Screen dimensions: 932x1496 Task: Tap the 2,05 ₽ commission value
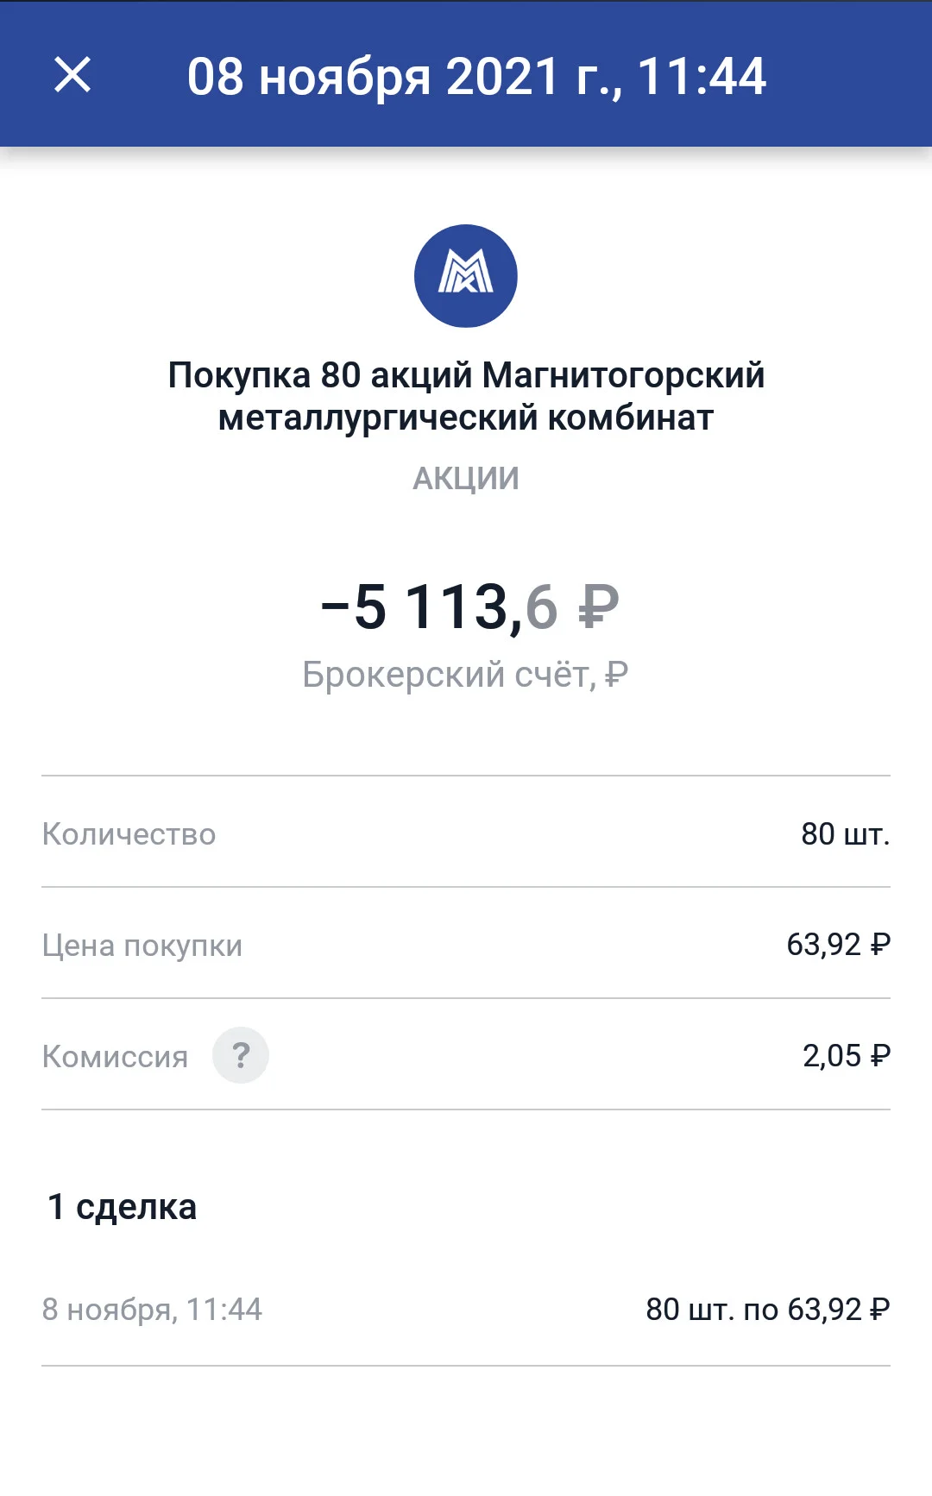tap(847, 1055)
